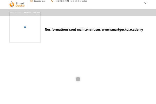Call the French number +41 22 570 09 31

pyautogui.click(x=62, y=1)
